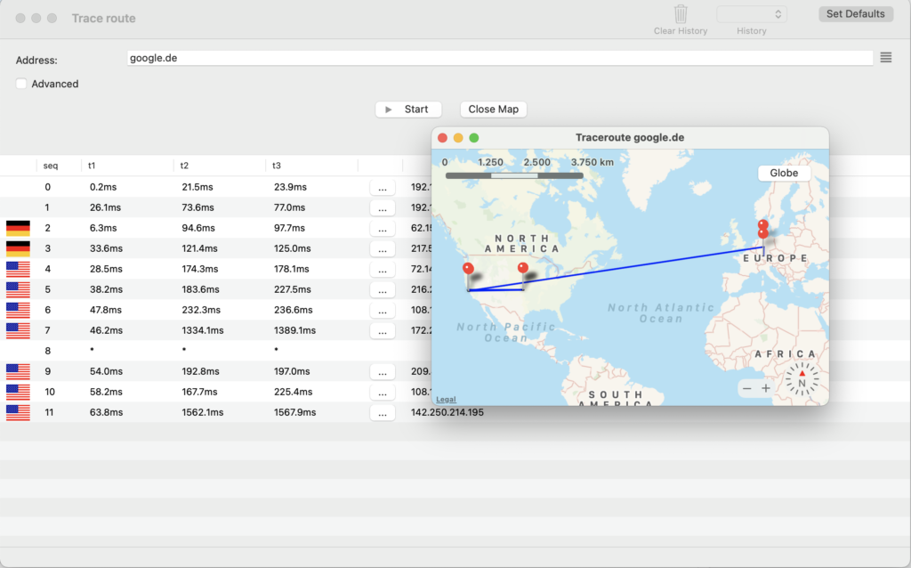The width and height of the screenshot is (911, 568).
Task: Open details button for seq 3 row
Action: pos(383,248)
